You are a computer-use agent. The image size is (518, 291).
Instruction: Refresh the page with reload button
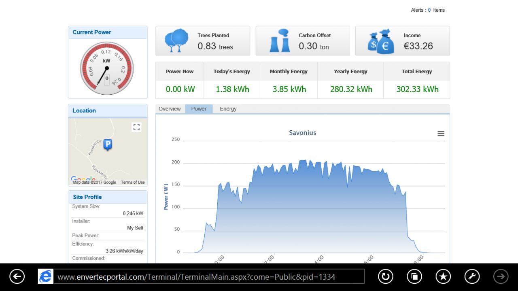pyautogui.click(x=385, y=276)
